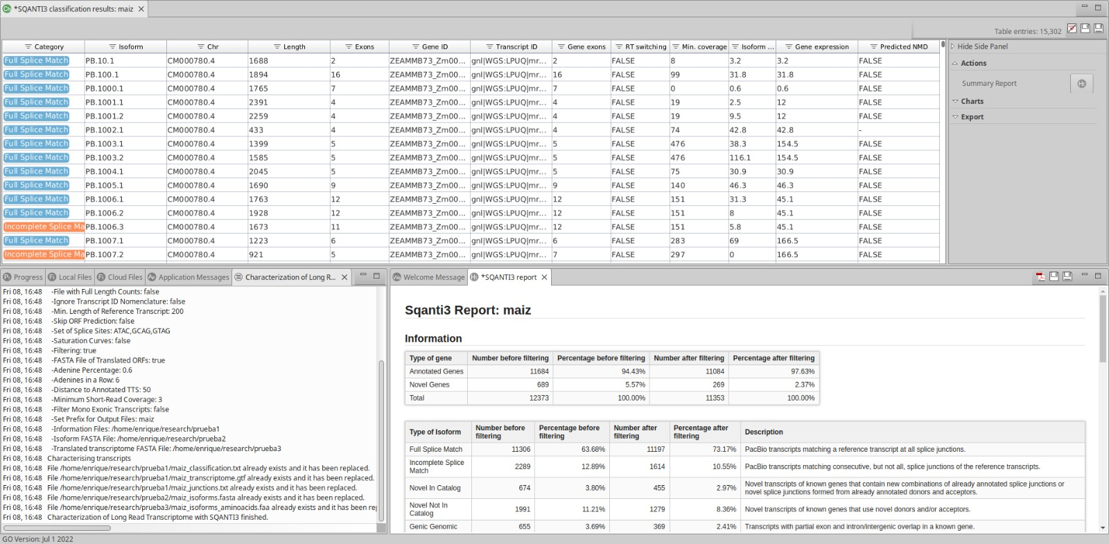
Task: Click the Category column filter icon
Action: point(28,46)
